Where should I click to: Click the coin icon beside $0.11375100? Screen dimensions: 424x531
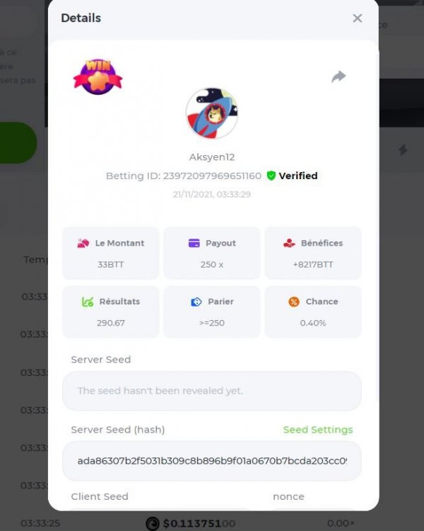pos(153,523)
